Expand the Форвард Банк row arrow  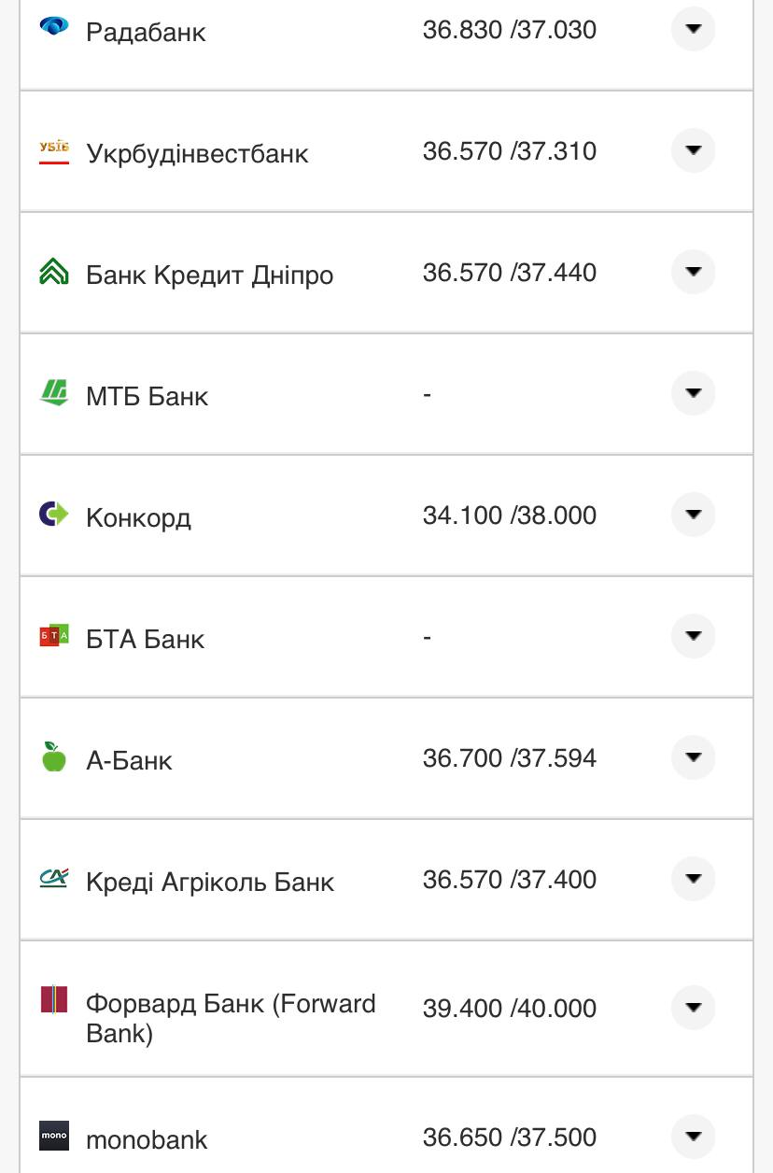point(693,1008)
